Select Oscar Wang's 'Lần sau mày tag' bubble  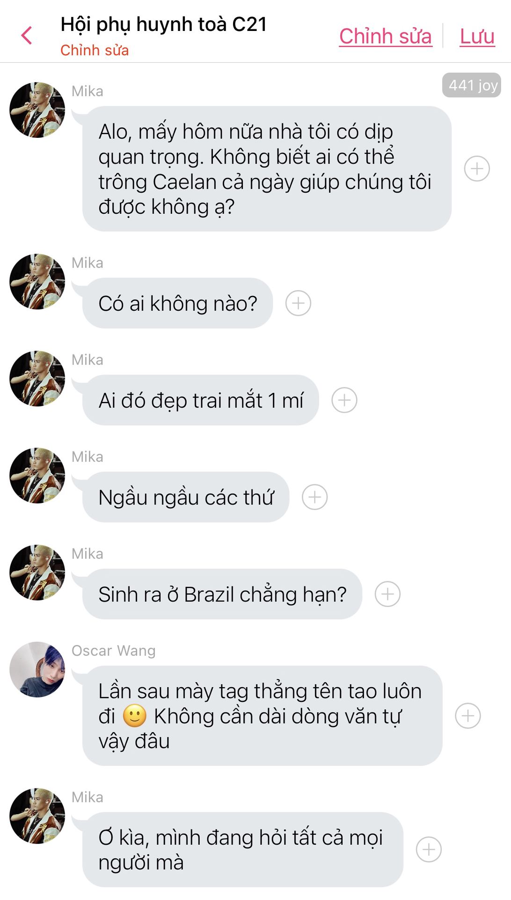click(262, 716)
